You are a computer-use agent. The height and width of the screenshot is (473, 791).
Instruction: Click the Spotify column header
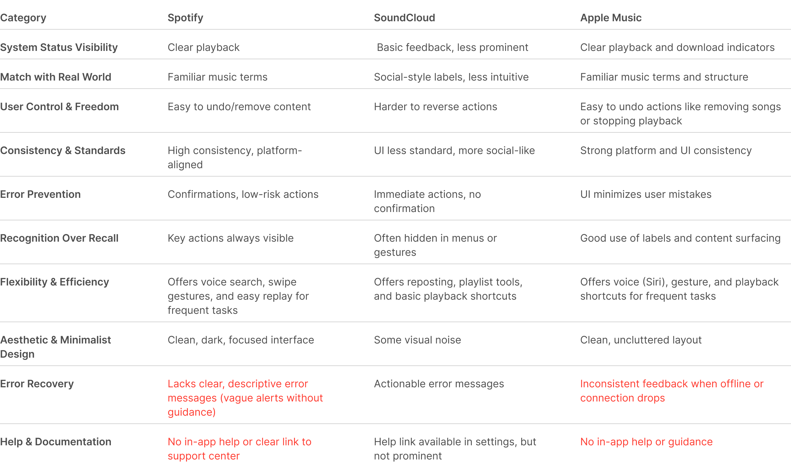(185, 18)
